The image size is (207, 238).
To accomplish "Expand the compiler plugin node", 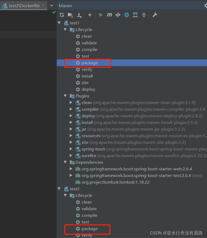I will pyautogui.click(x=71, y=109).
